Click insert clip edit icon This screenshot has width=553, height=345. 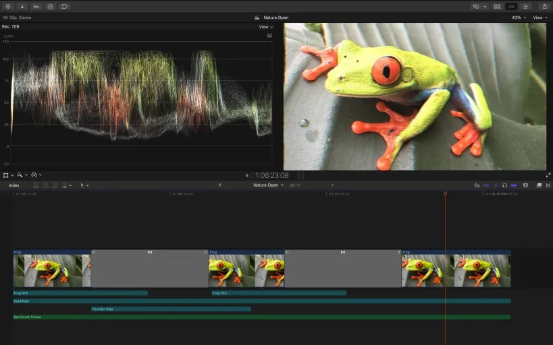pyautogui.click(x=45, y=185)
